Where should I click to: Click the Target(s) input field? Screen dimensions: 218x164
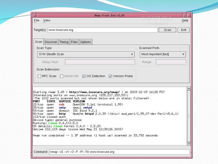click(102, 30)
